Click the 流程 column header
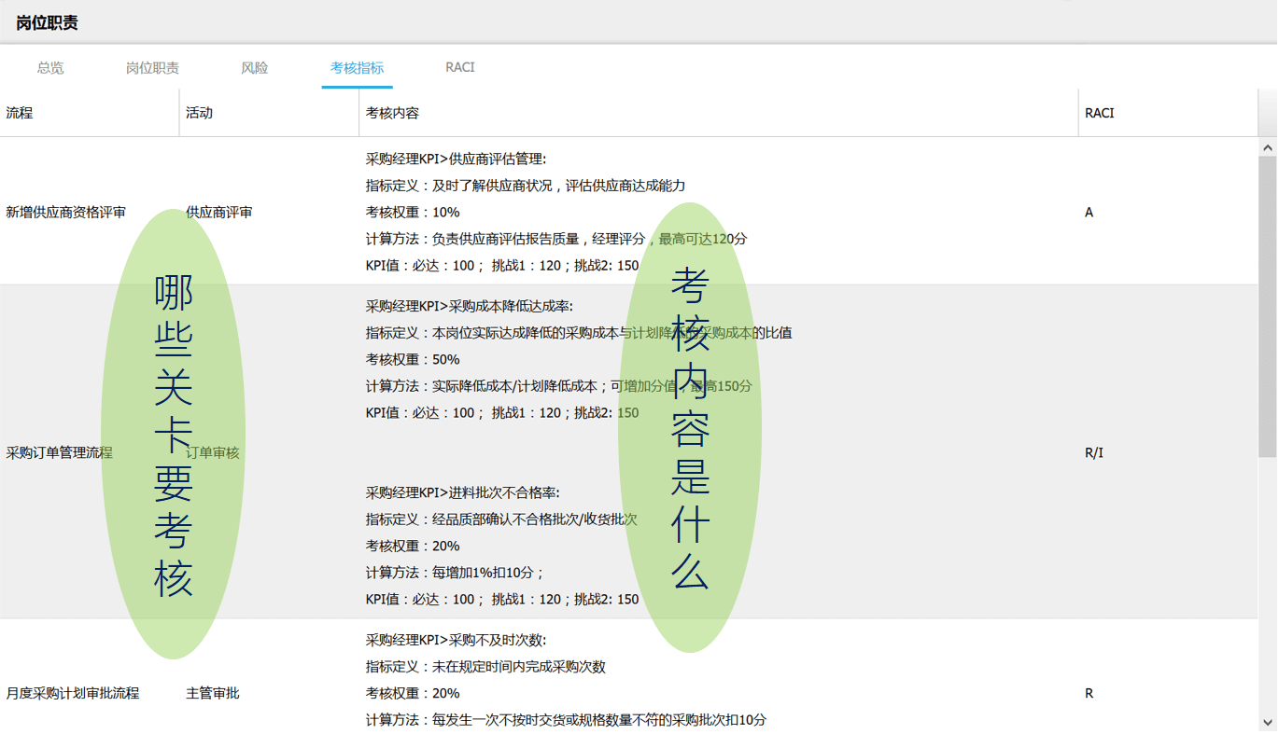 click(x=20, y=113)
